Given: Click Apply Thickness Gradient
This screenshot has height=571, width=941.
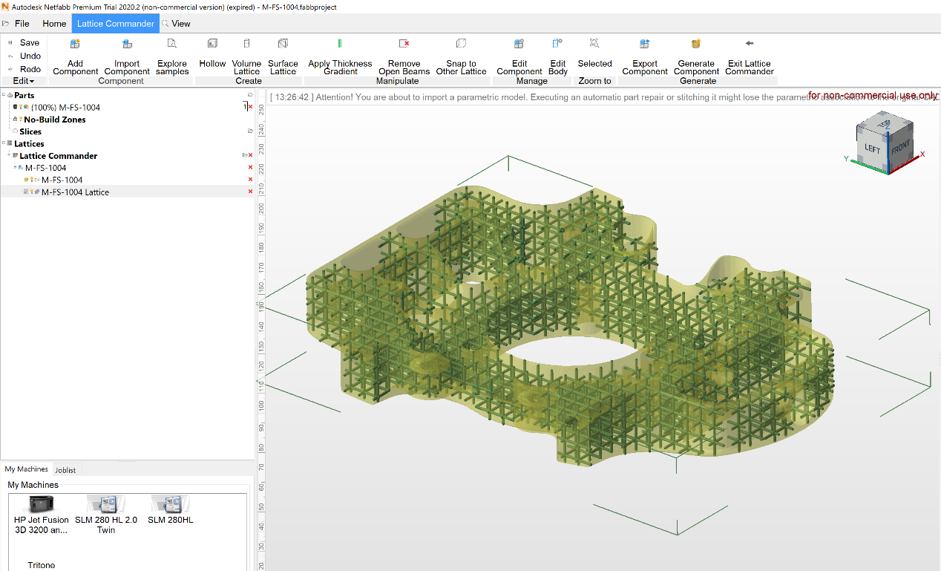Looking at the screenshot, I should [340, 56].
